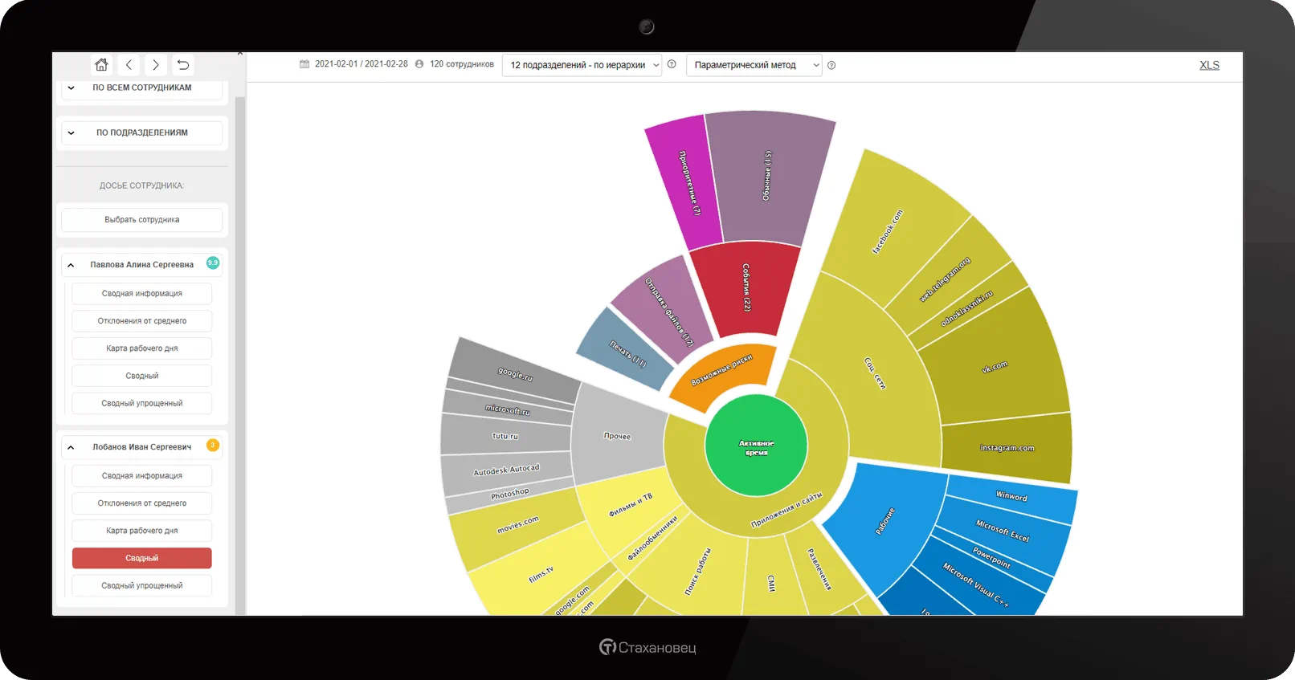Select the odnoklassniki.ru chart segment
Screen dimensions: 1295x680
coord(968,307)
